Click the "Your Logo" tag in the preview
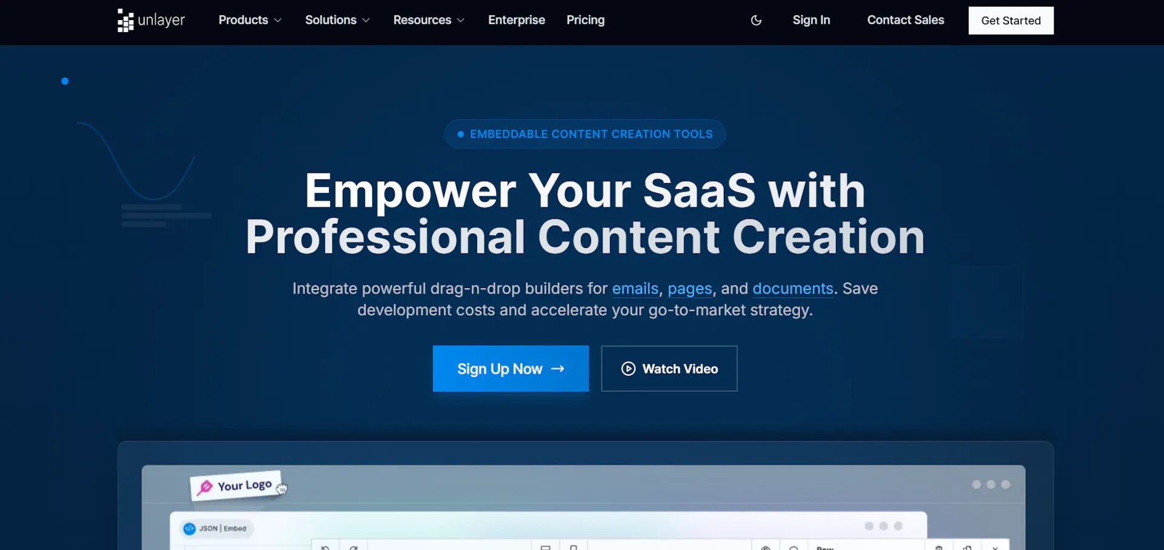Viewport: 1164px width, 550px height. point(238,486)
